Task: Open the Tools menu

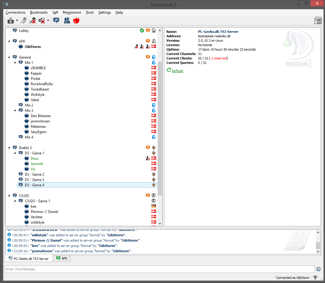Action: (x=90, y=12)
